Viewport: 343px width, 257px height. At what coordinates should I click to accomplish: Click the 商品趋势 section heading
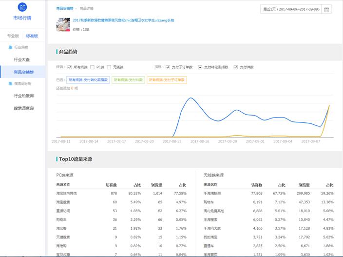click(x=68, y=52)
